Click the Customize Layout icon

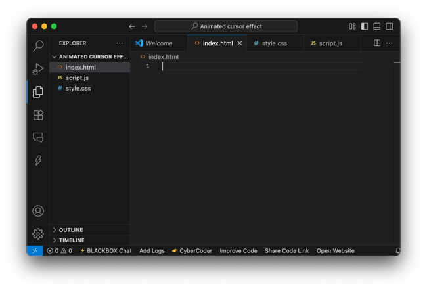click(353, 26)
